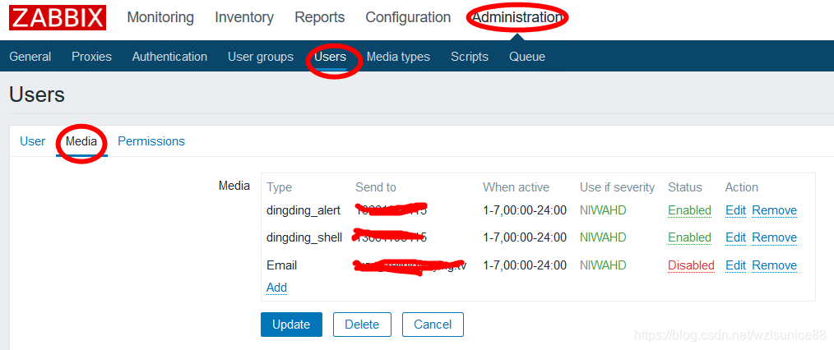Click the Cancel button
The height and width of the screenshot is (350, 834).
(433, 325)
